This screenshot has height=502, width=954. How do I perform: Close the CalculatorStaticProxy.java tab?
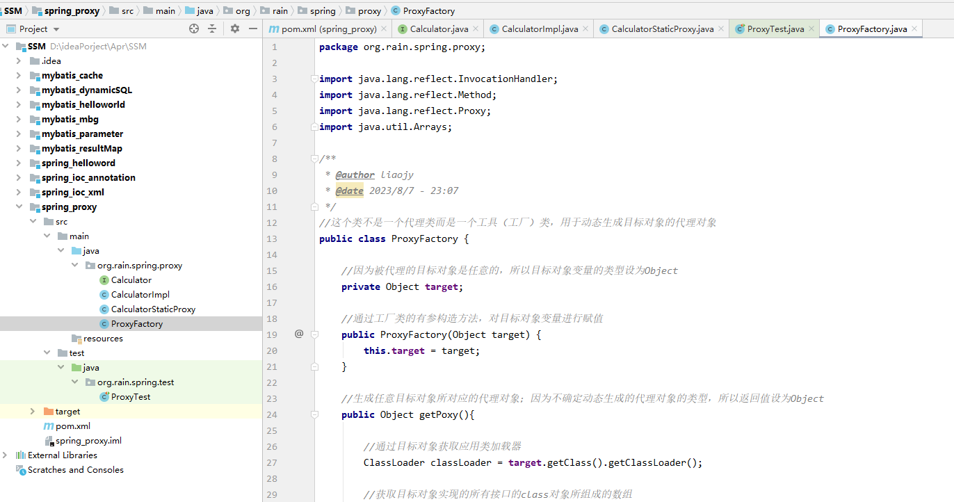pos(721,29)
